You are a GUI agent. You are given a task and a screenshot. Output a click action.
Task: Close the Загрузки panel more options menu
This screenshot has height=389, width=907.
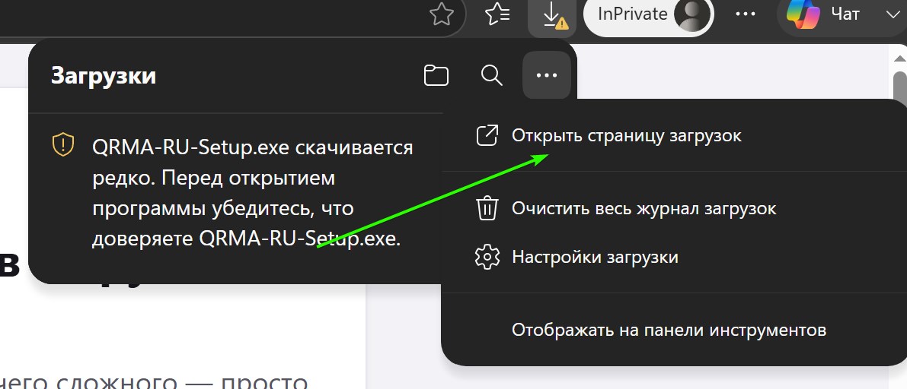coord(547,75)
